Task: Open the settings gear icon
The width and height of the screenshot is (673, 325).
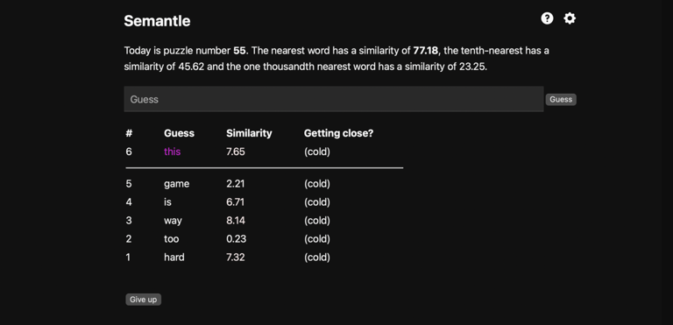Action: (x=570, y=18)
